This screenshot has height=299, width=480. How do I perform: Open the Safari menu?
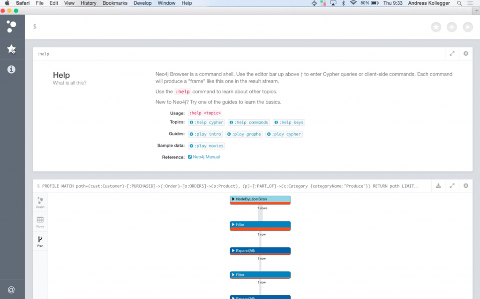point(22,3)
